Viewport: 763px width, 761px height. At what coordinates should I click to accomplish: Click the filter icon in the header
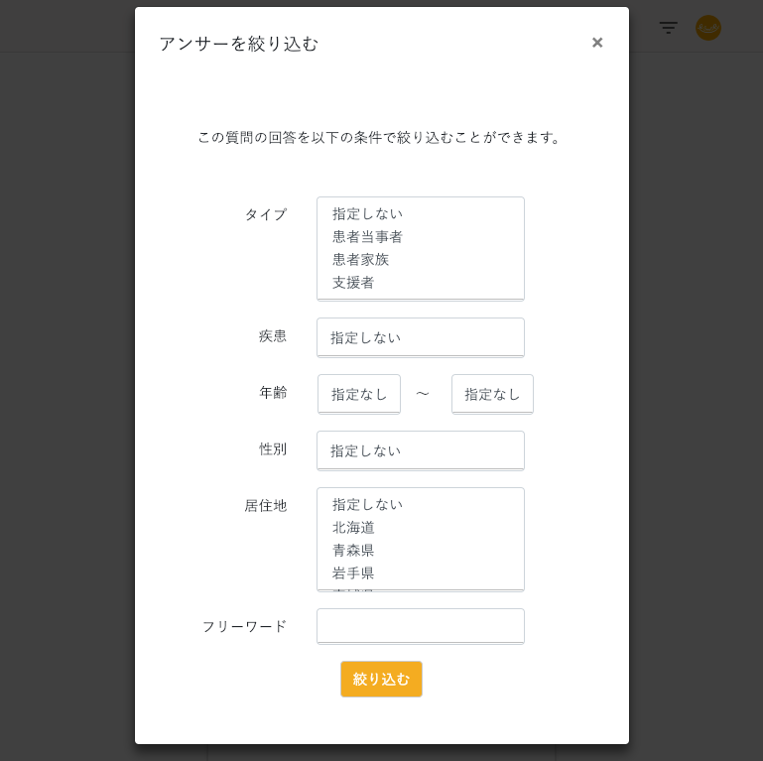click(x=669, y=28)
